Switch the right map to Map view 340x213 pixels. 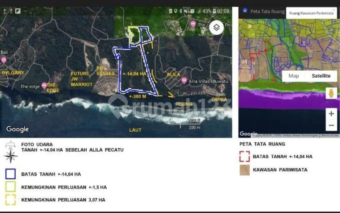click(x=294, y=76)
